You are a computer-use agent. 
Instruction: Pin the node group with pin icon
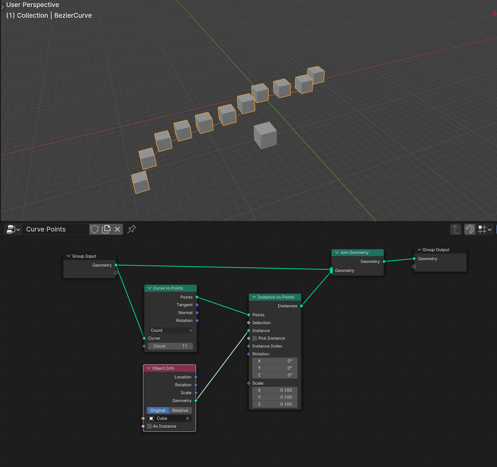pos(131,229)
